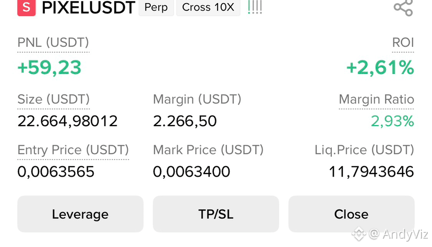The width and height of the screenshot is (432, 247).
Task: Tap the 0,0063400 mark price value
Action: tap(191, 171)
